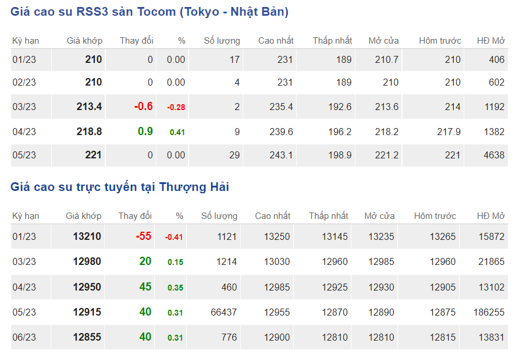Select the 06/23 term in the Shanghai table
Screen dimensions: 516x354
(x=24, y=337)
